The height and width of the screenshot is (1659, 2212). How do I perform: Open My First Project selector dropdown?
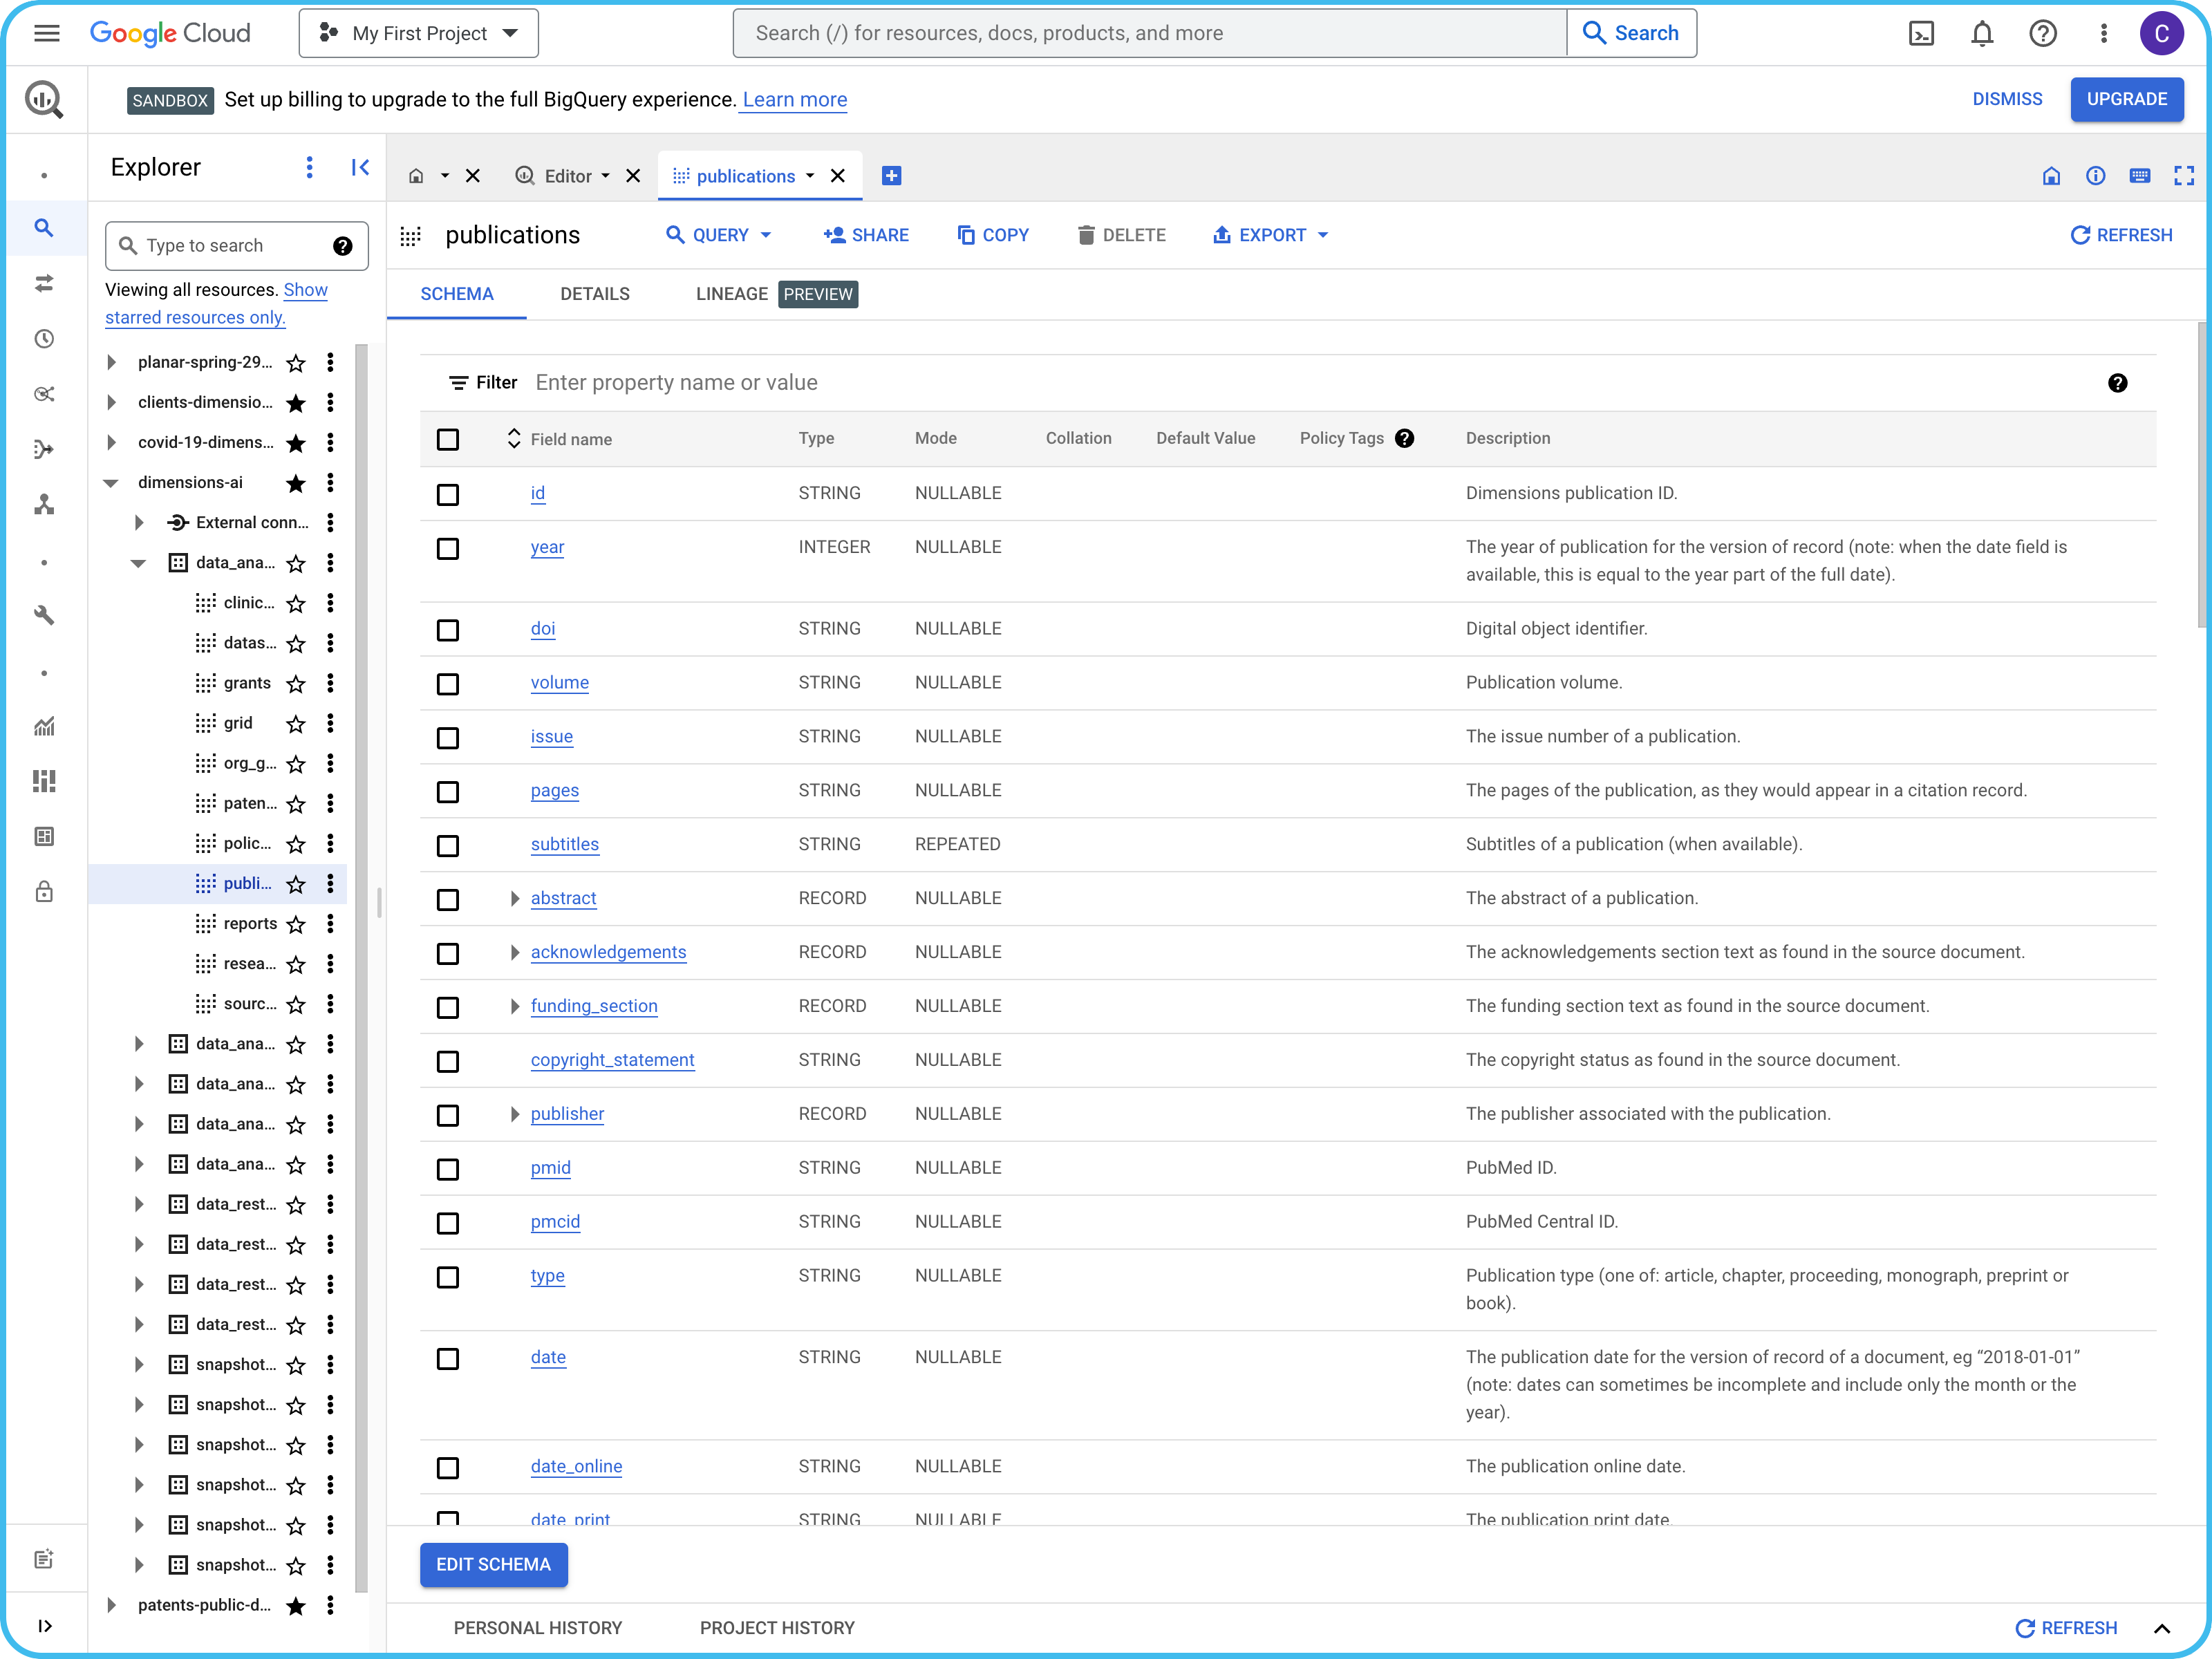pyautogui.click(x=419, y=33)
